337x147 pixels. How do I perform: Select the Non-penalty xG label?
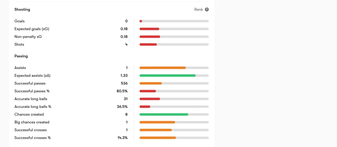28,37
